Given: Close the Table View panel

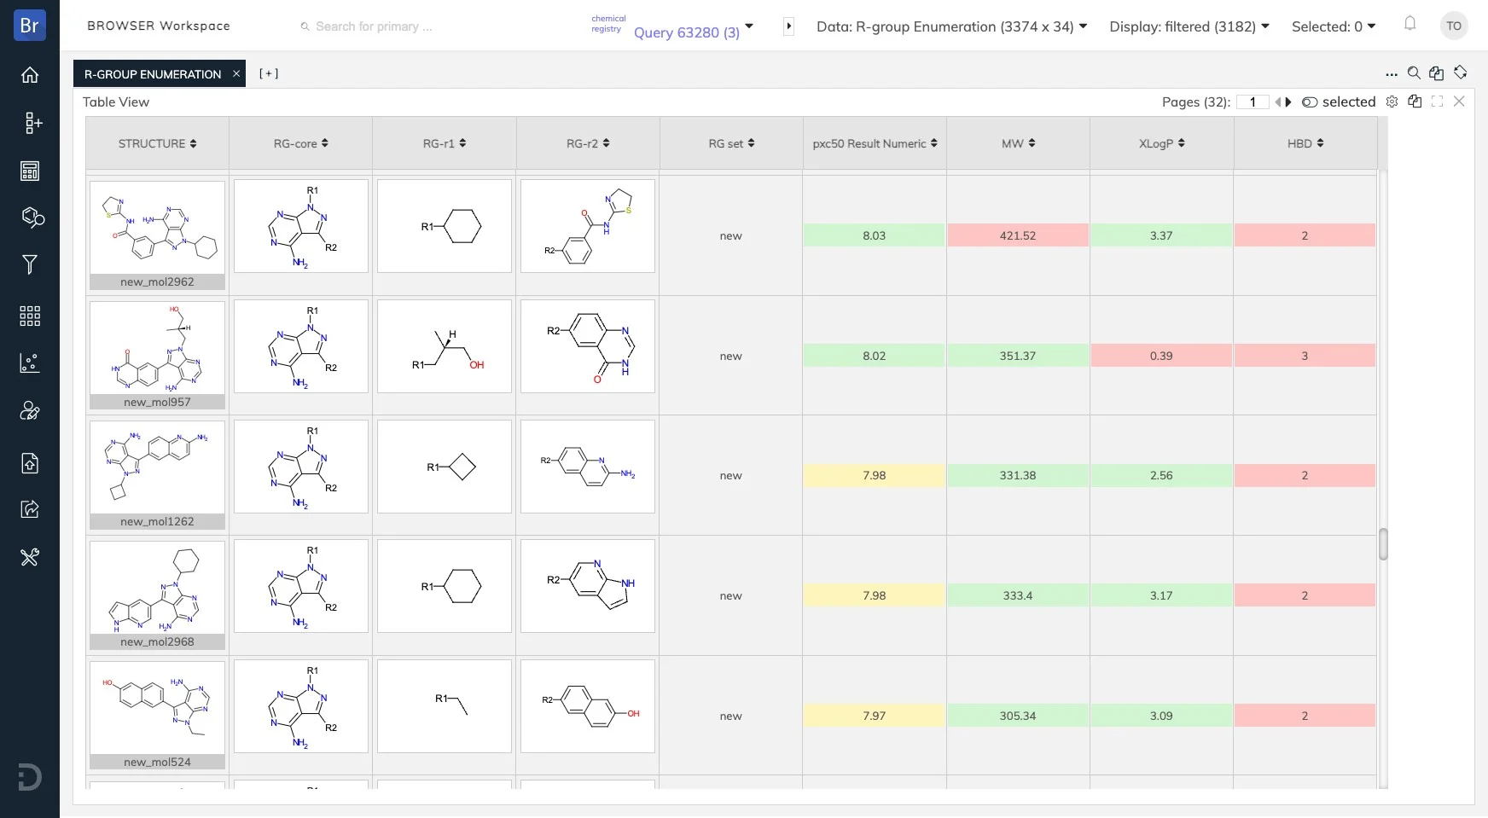Looking at the screenshot, I should (1459, 102).
